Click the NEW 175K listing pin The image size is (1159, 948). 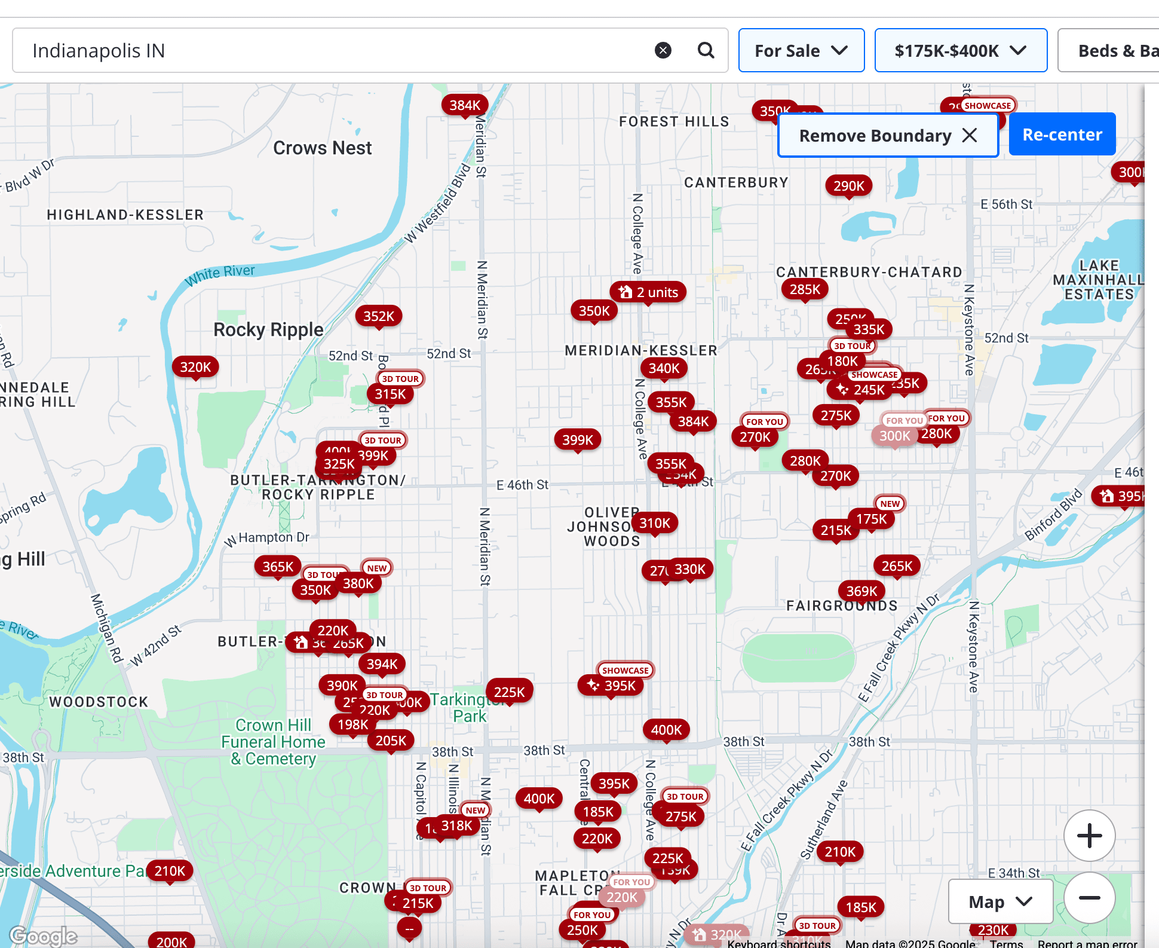tap(872, 519)
